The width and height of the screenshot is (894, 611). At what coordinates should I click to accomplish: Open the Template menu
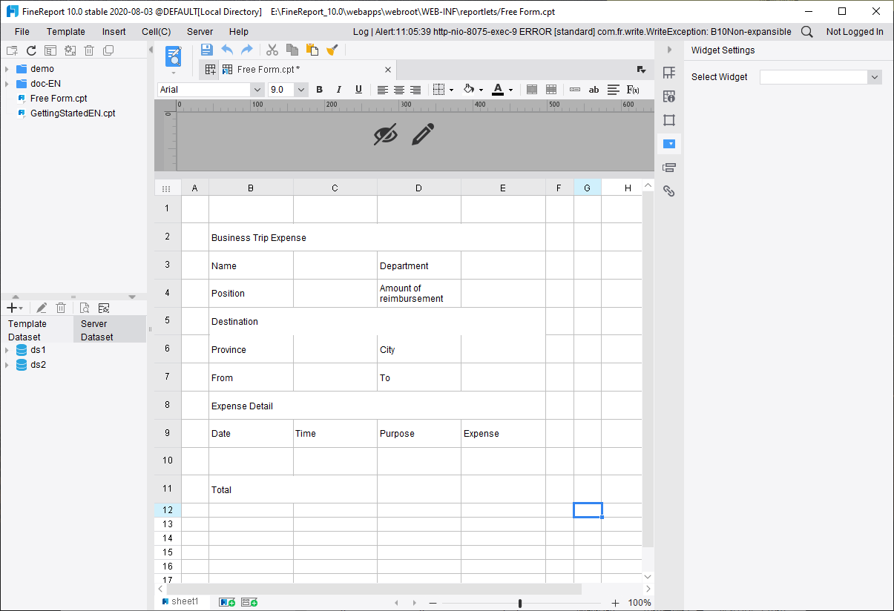(x=66, y=32)
